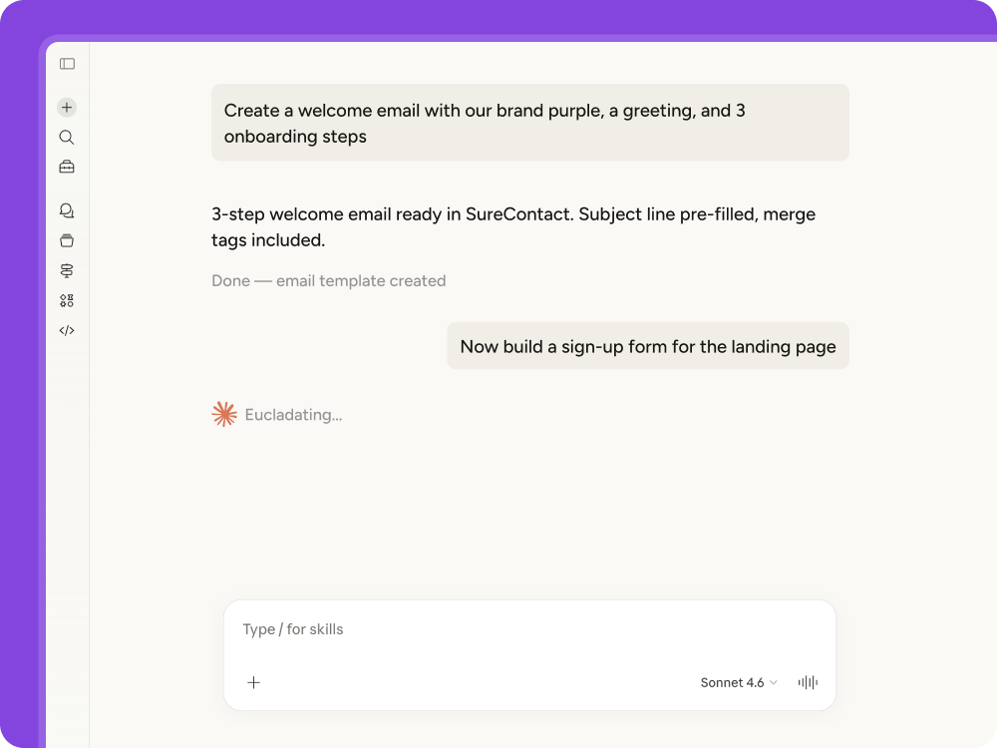Click the attachment plus in message box
The width and height of the screenshot is (997, 748).
coord(253,682)
